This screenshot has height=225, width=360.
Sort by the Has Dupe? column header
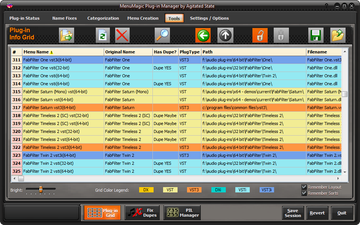165,52
